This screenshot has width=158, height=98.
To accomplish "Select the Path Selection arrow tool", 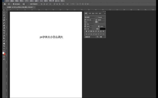I will [x=4, y=38].
